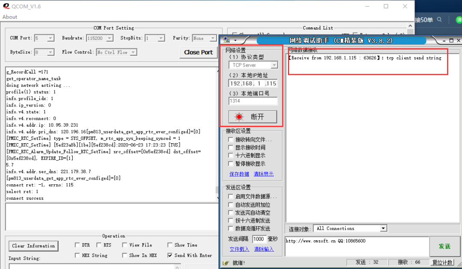Enable the Show In HEX checkbox
This screenshot has height=269, width=462.
124,255
